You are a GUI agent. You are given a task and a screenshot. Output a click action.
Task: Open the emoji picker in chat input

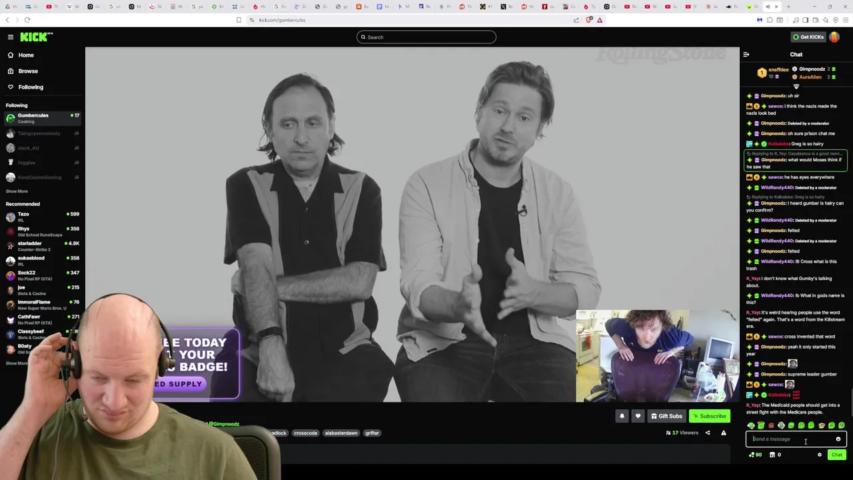[838, 439]
